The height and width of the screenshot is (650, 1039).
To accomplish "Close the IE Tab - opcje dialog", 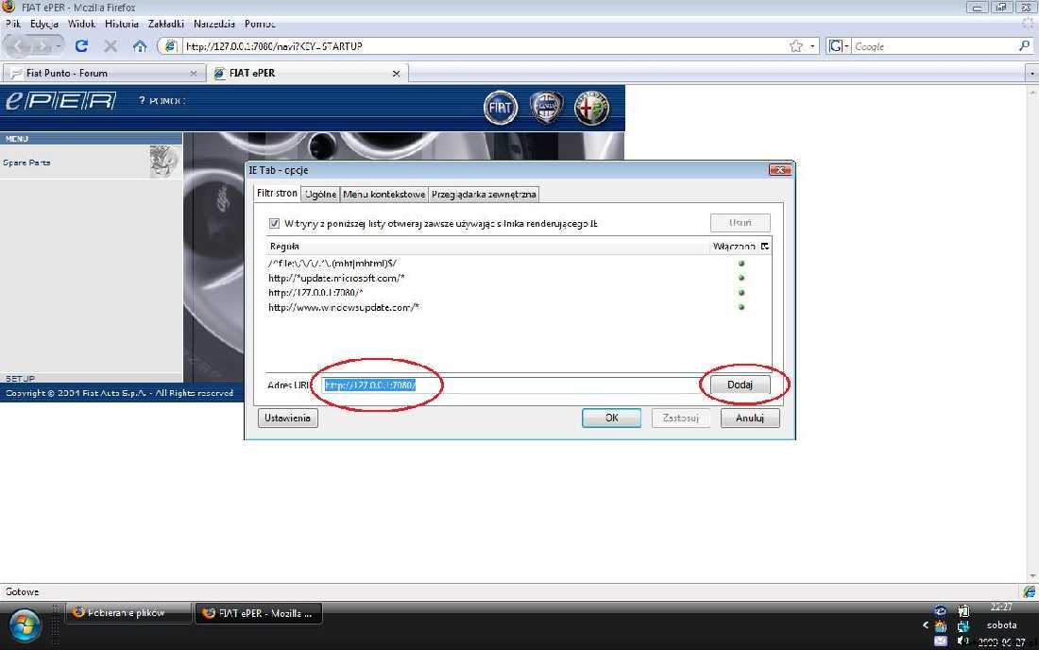I will (780, 170).
